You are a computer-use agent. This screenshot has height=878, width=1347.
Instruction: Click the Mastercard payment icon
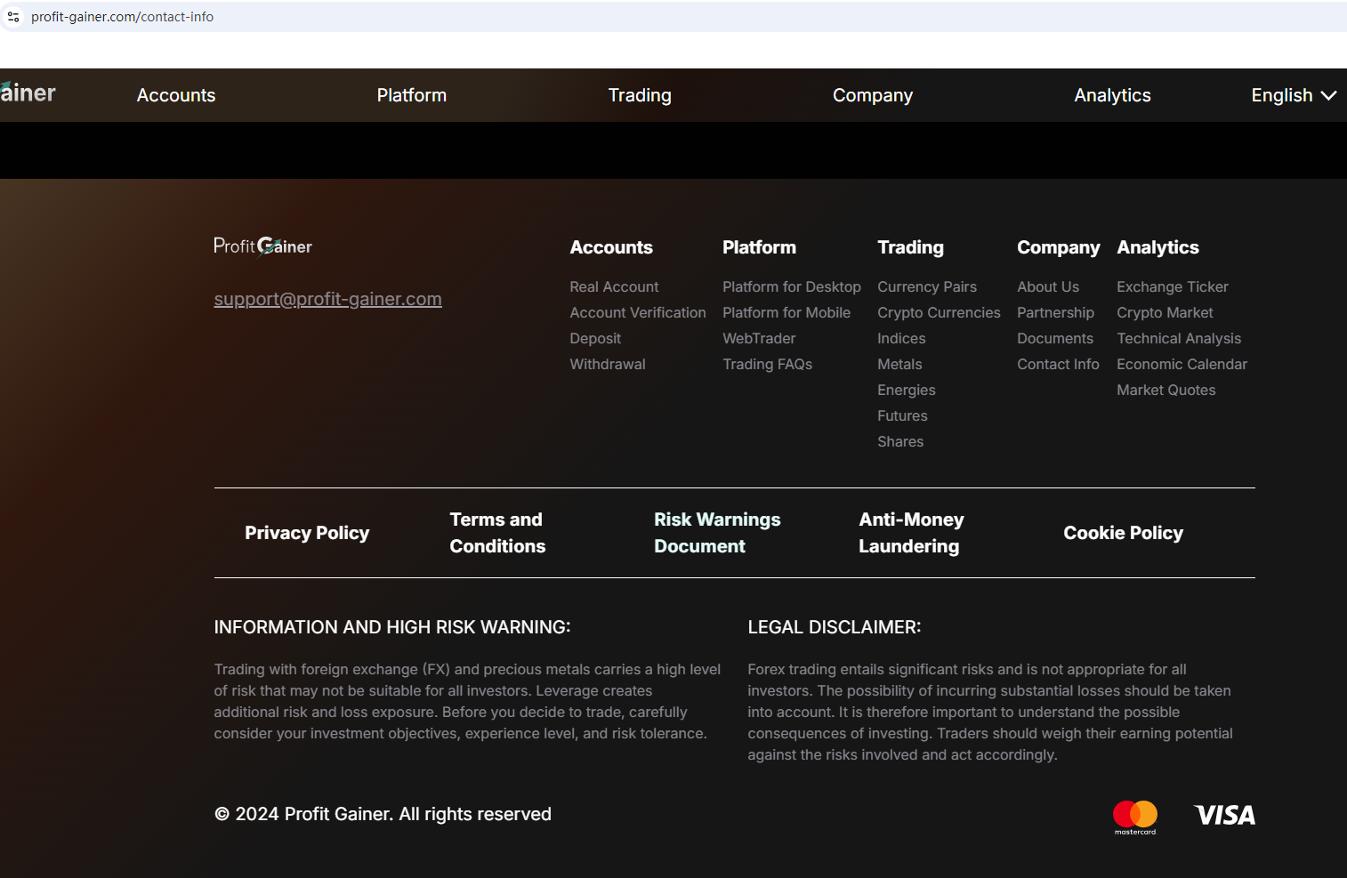click(1134, 817)
